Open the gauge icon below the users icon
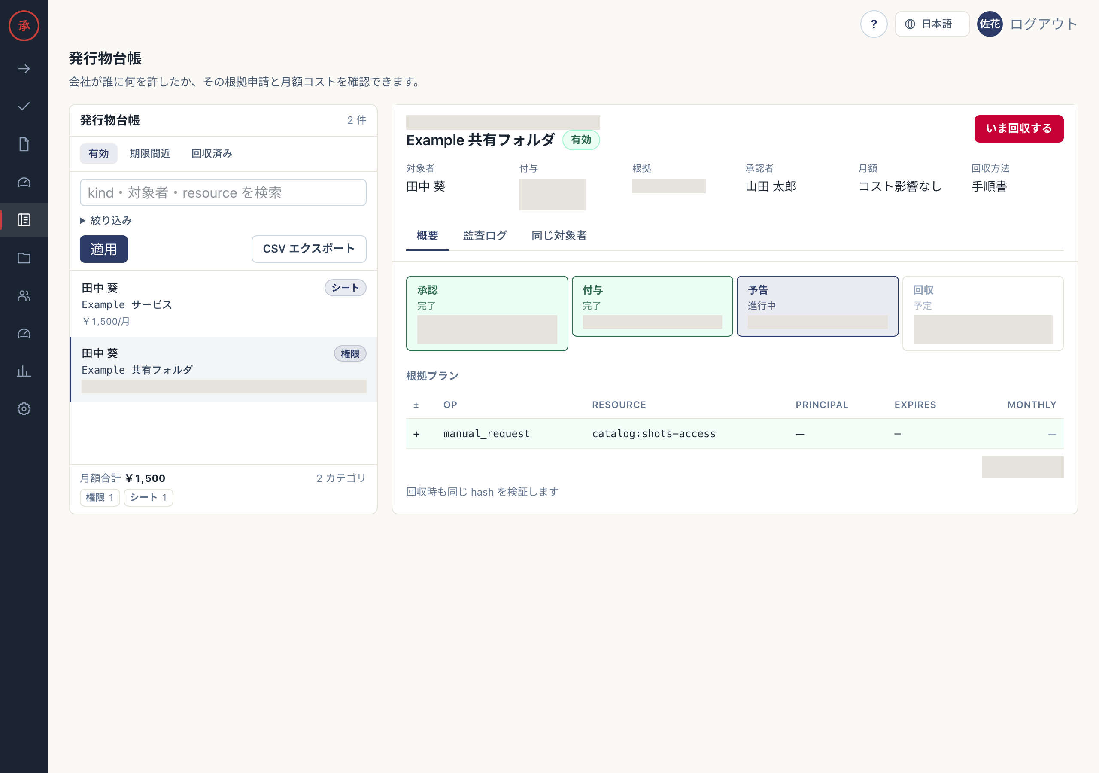 (24, 333)
